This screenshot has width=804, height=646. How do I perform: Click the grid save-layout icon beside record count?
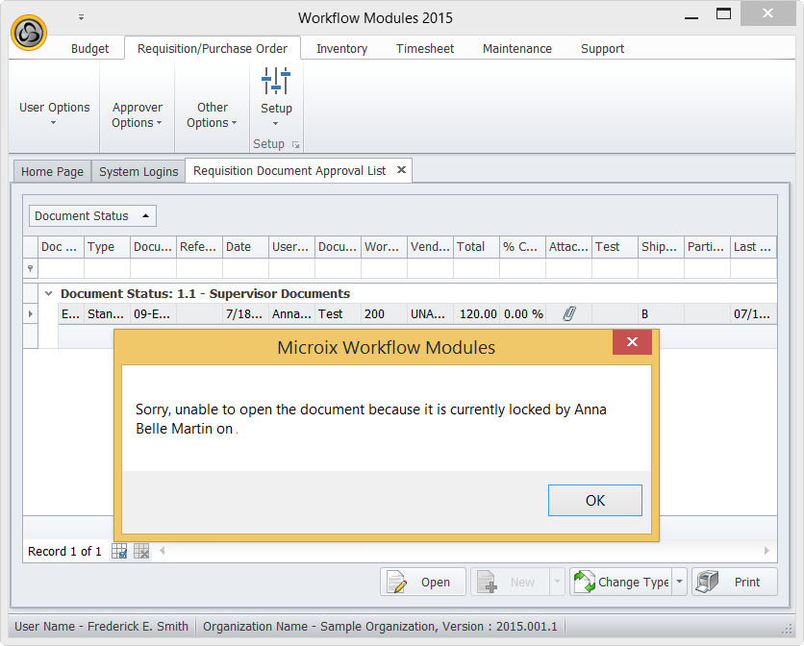pos(119,551)
